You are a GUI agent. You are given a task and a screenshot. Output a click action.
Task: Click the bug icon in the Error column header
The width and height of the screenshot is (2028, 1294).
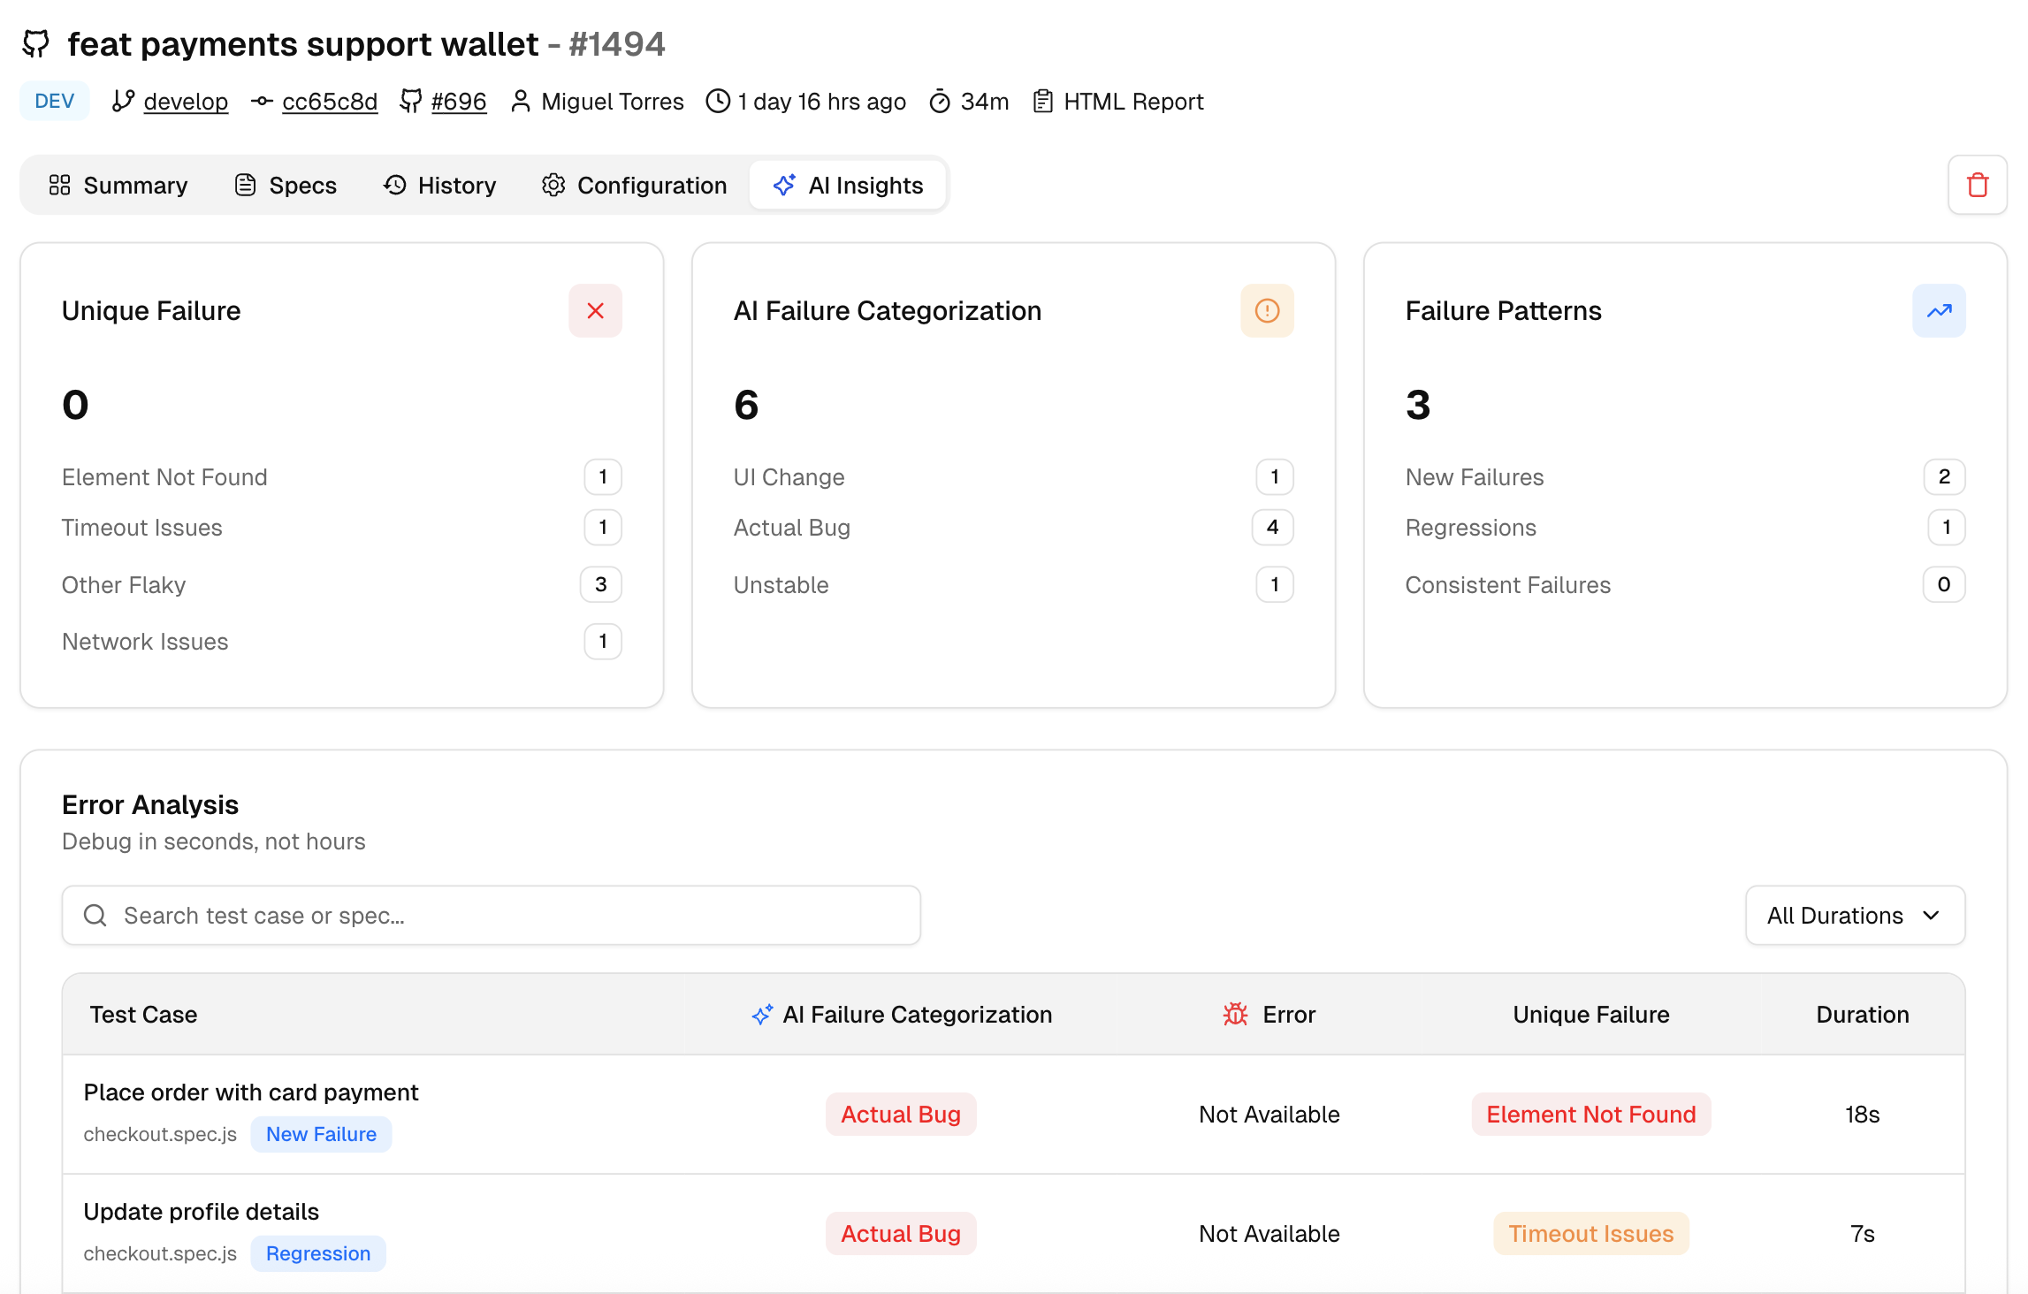pos(1235,1015)
